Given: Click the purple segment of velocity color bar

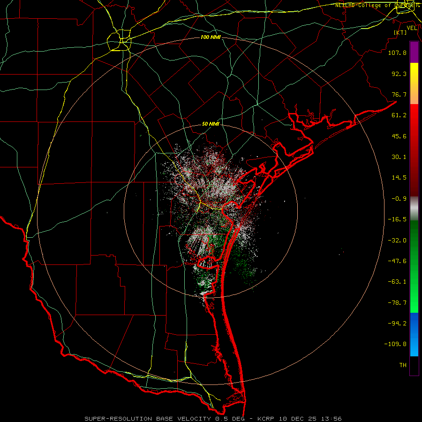Looking at the screenshot, I should 414,52.
